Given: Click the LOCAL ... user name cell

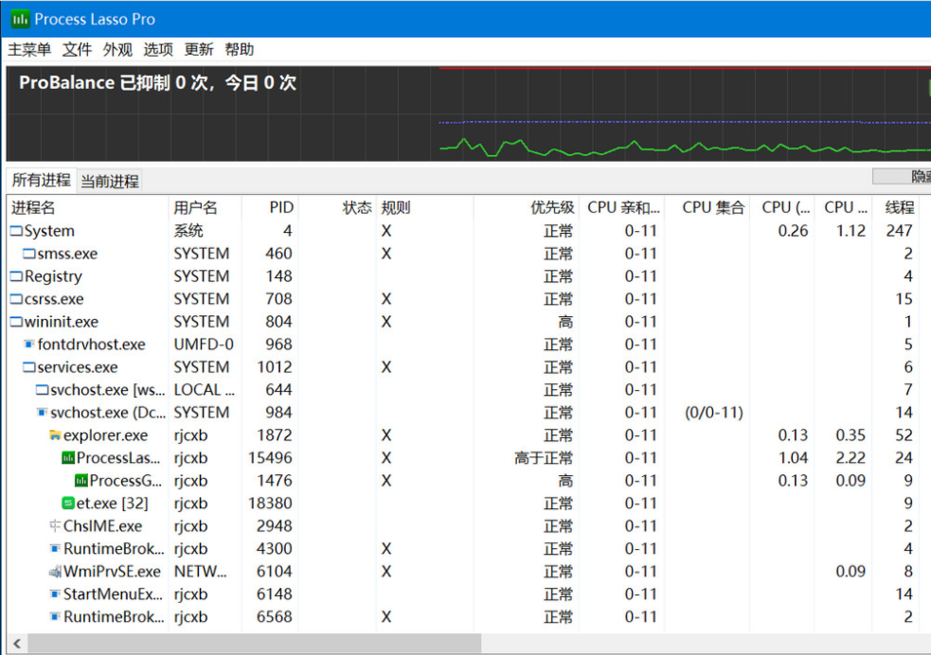Looking at the screenshot, I should (x=205, y=390).
